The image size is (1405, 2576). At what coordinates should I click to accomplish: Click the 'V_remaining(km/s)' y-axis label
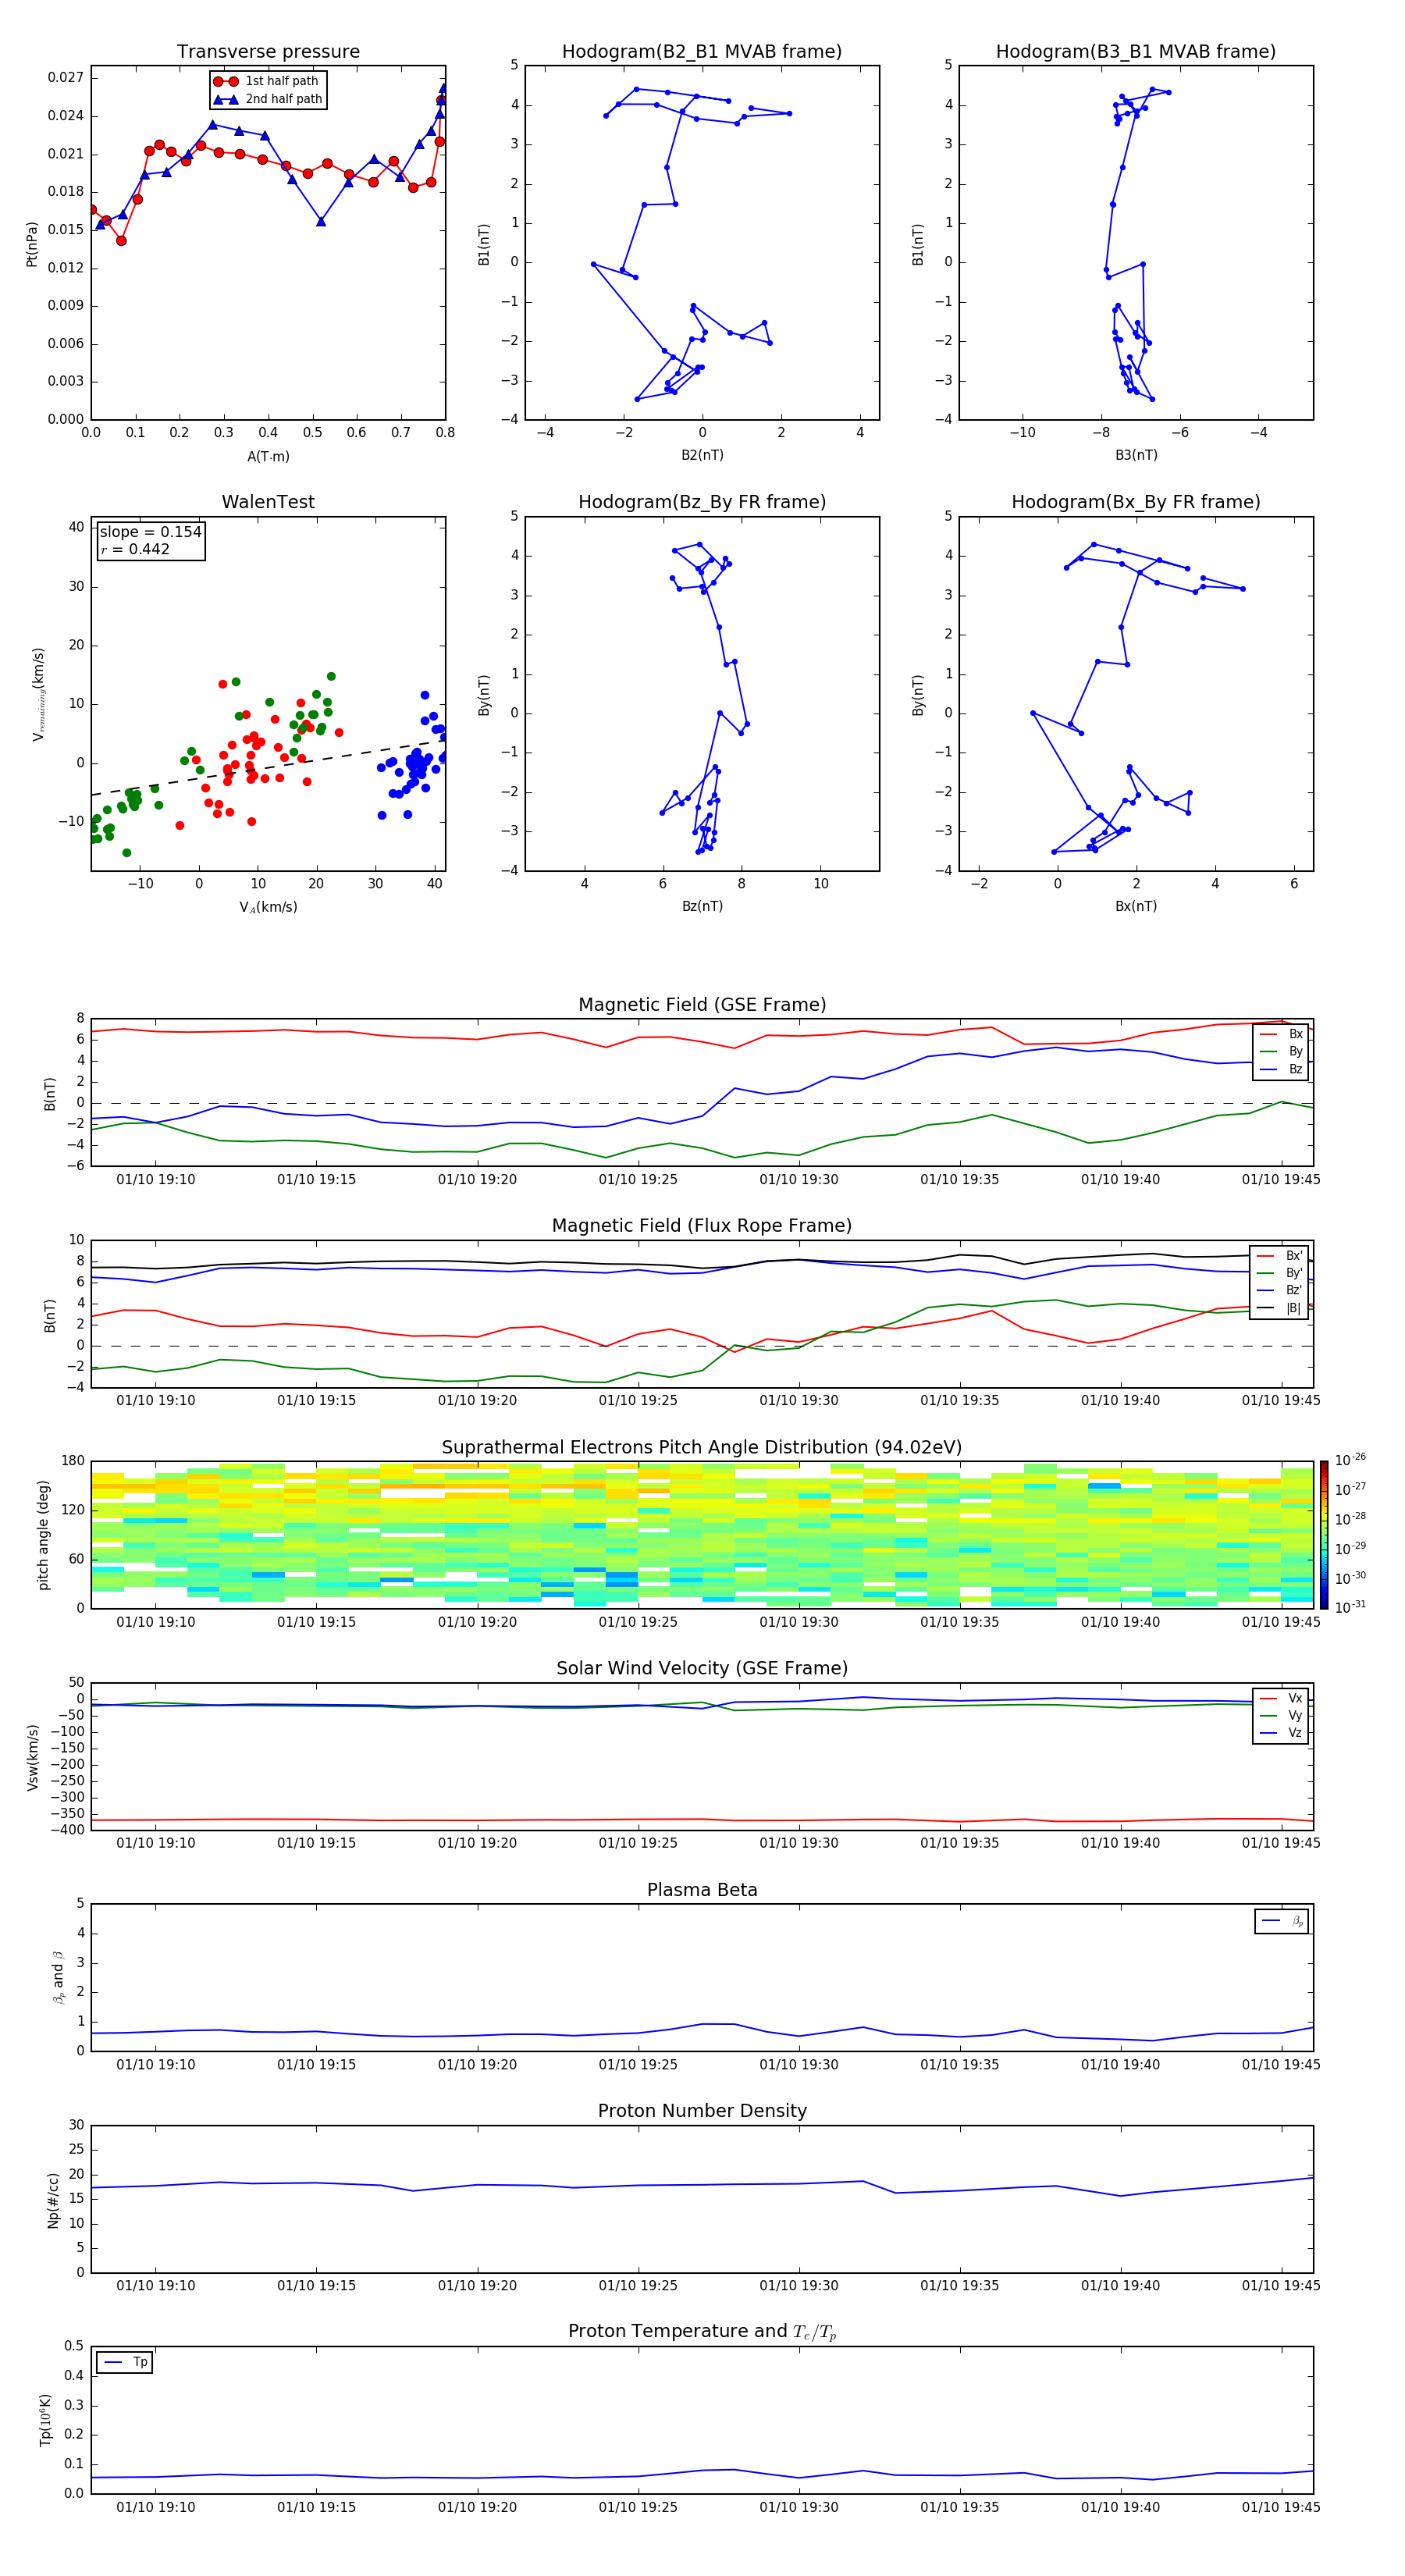coord(38,694)
